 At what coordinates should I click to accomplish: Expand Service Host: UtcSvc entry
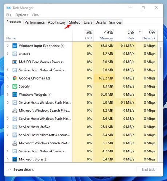pyautogui.click(x=8, y=127)
